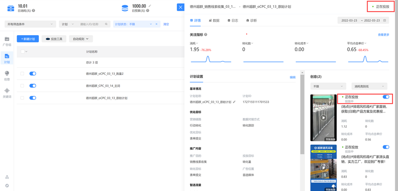Click the 新建计划 button
398x191 pixels.
[28, 39]
